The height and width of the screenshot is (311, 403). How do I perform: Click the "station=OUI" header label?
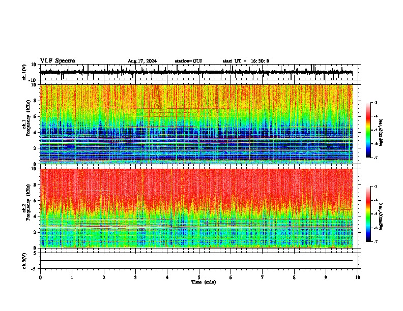click(188, 61)
